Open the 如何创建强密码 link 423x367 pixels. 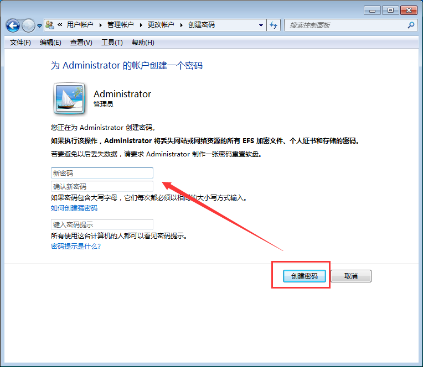pyautogui.click(x=74, y=208)
